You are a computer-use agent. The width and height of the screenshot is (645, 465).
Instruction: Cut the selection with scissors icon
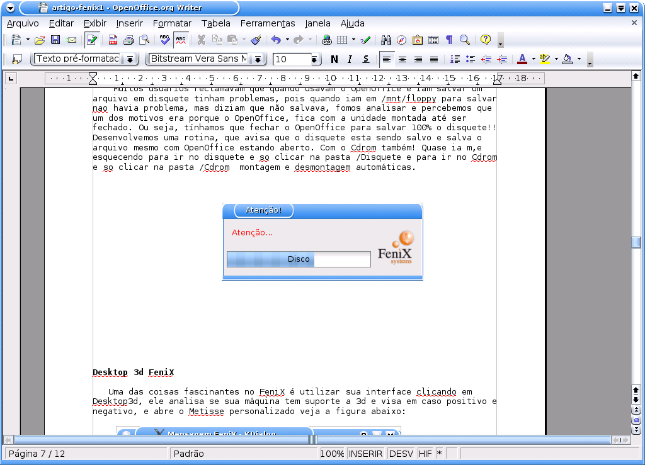tap(201, 40)
